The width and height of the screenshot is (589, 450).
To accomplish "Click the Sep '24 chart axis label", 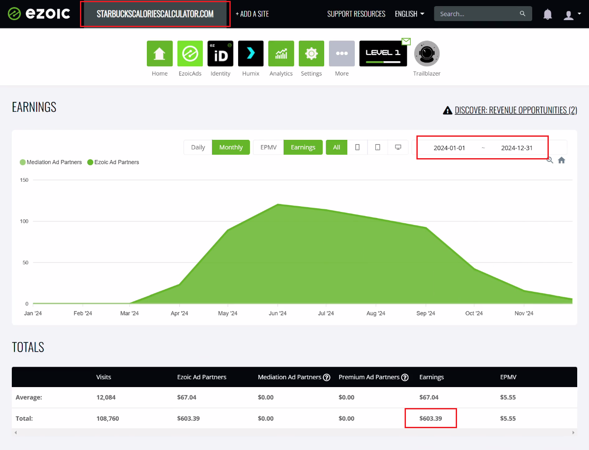I will [x=426, y=313].
